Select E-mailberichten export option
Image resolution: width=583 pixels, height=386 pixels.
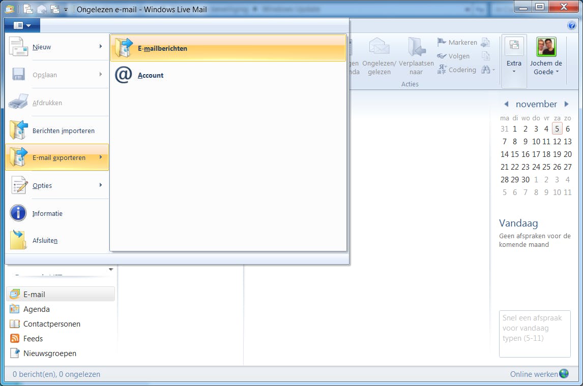[228, 48]
